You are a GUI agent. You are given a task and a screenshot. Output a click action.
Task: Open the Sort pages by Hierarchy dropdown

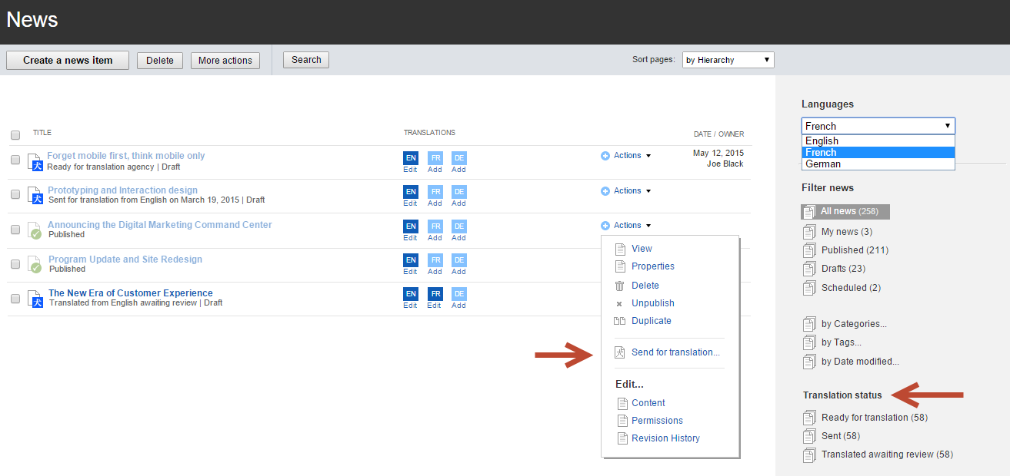tap(728, 60)
